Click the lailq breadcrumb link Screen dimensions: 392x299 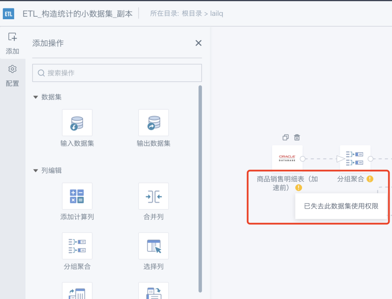(x=216, y=13)
